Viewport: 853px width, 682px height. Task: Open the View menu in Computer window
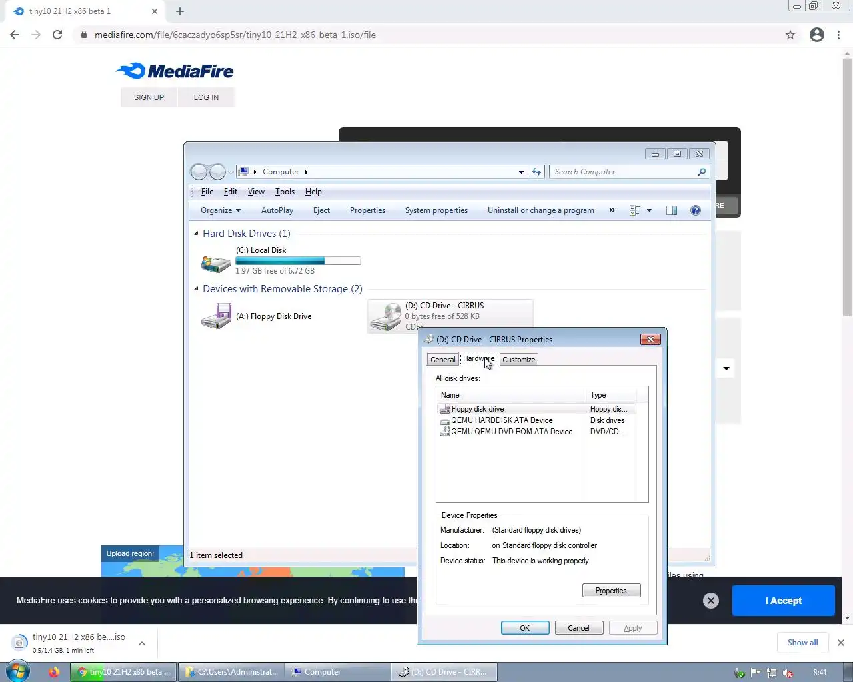click(256, 192)
